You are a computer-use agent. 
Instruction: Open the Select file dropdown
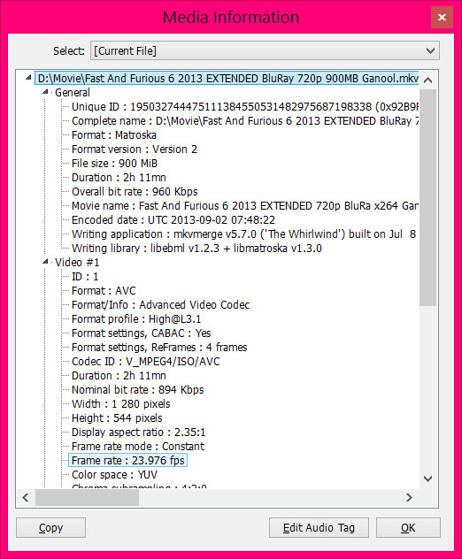(x=265, y=50)
